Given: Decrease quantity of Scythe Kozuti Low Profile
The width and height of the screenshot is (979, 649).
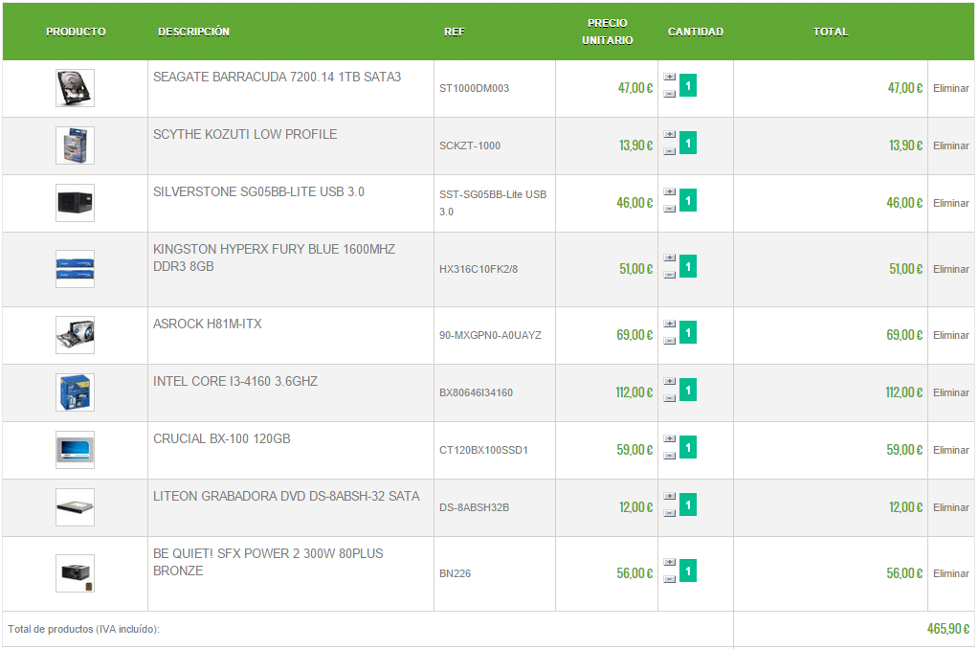Looking at the screenshot, I should click(x=669, y=152).
